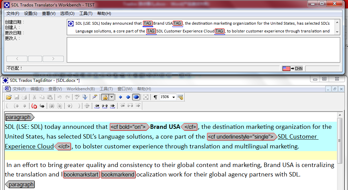Open TagEditor 窗口(W) menu
The image size is (348, 190).
(125, 89)
